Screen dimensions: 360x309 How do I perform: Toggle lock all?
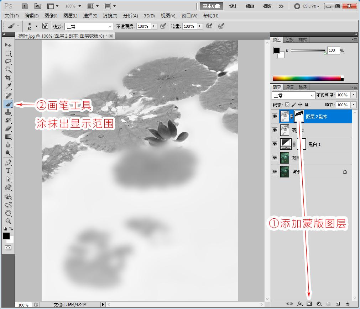coord(306,105)
